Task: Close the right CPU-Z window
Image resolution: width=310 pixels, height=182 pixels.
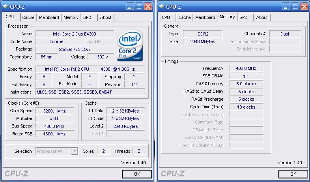Action: (304, 7)
